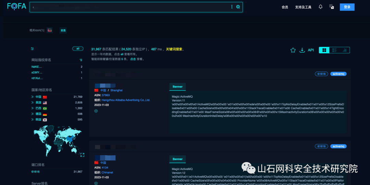Select the NdKE... fingerprint entry
Screen dimensions: 370x185
pos(37,67)
